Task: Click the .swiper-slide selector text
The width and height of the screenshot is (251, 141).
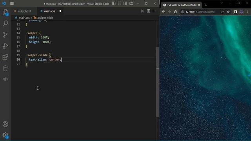Action: pos(36,55)
